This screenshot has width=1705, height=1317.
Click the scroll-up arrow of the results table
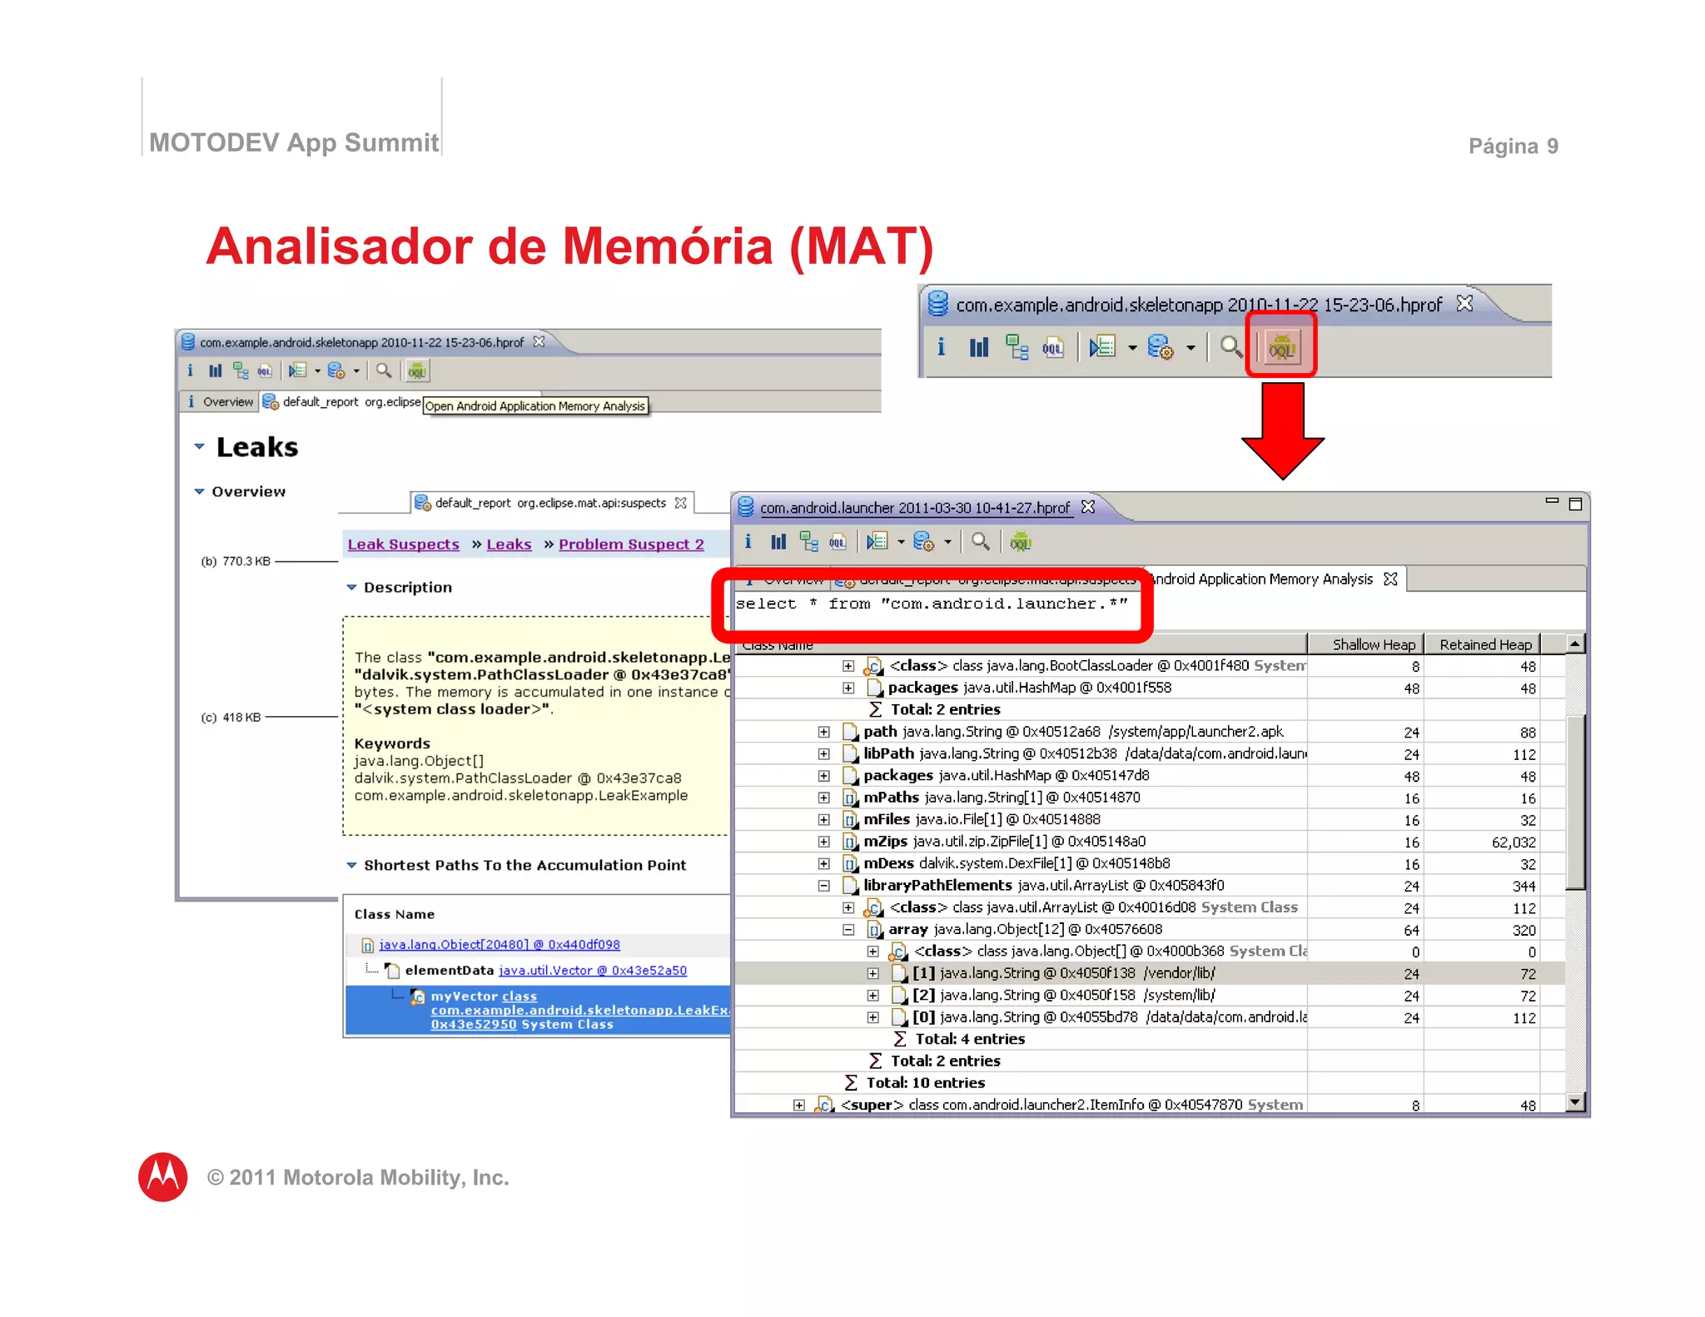[1575, 644]
